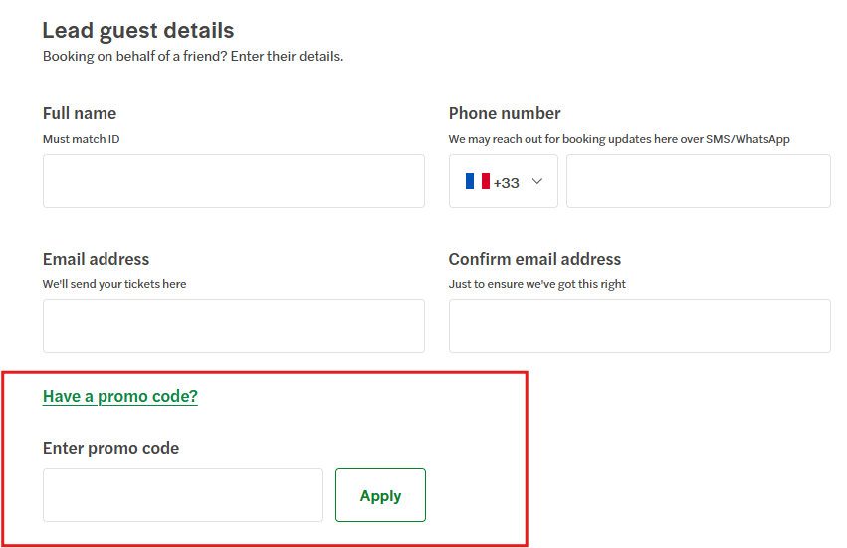Click the Enter promo code field
Image resolution: width=847 pixels, height=548 pixels.
[183, 495]
